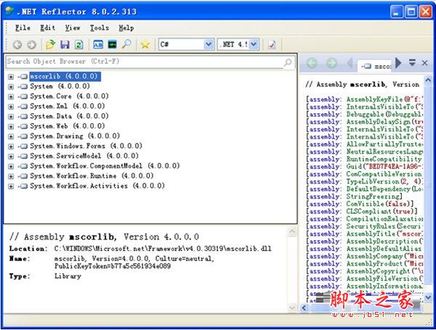Click the StringFreezing attribute link

373,197
